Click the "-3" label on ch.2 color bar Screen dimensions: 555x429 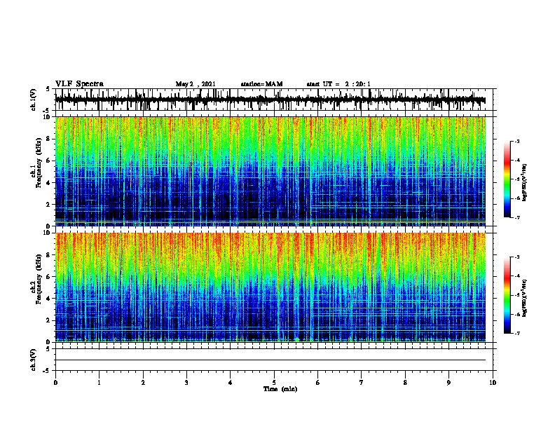click(x=517, y=257)
